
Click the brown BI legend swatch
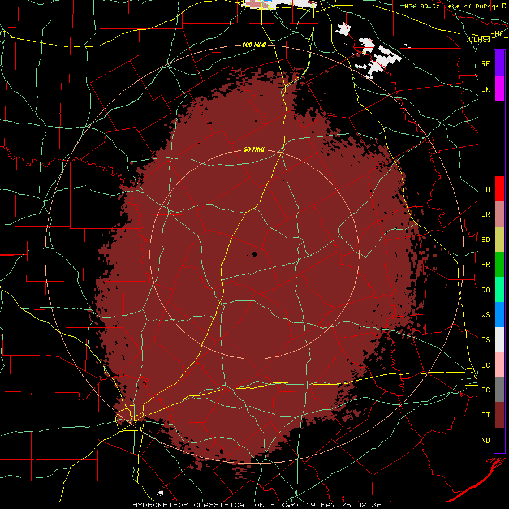499,415
